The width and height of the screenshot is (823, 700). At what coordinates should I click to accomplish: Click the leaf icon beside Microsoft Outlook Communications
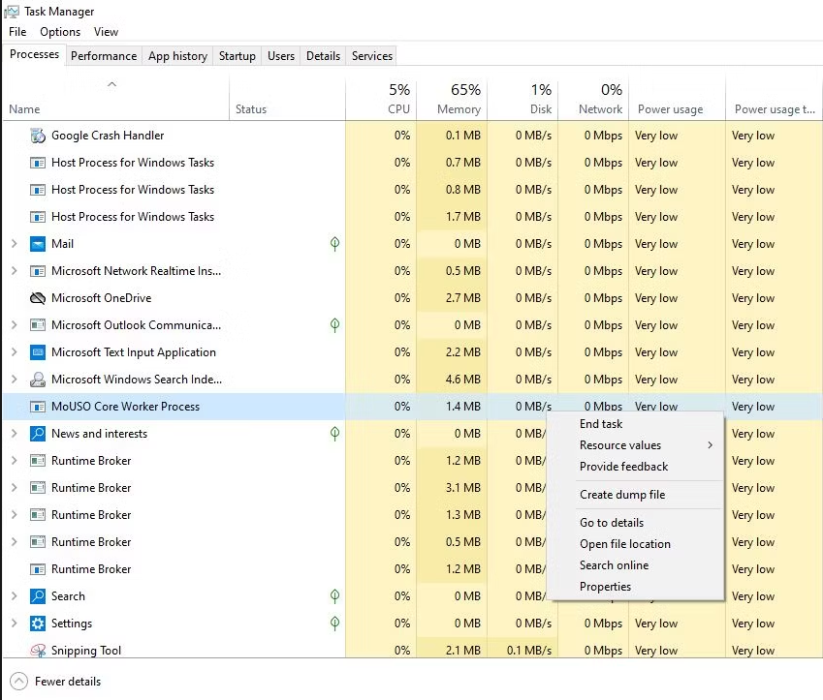pos(334,325)
